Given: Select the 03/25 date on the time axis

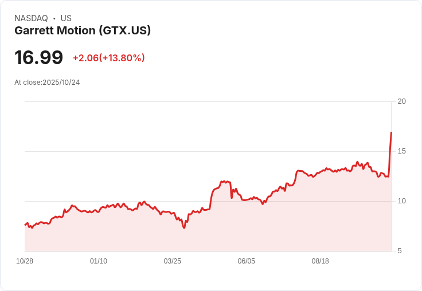Looking at the screenshot, I should click(x=173, y=261).
